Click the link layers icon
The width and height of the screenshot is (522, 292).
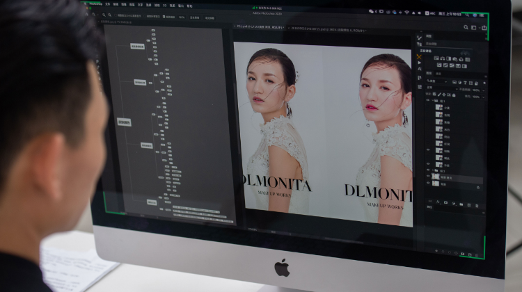(x=430, y=201)
